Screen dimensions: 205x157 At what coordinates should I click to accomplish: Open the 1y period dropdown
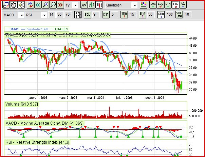point(71,5)
